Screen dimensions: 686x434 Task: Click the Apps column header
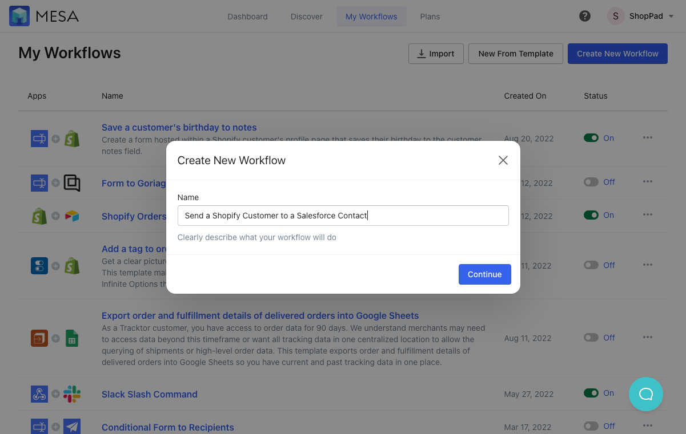pyautogui.click(x=37, y=96)
